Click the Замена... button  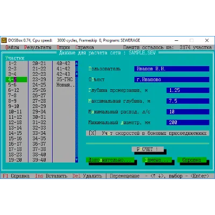(157, 160)
